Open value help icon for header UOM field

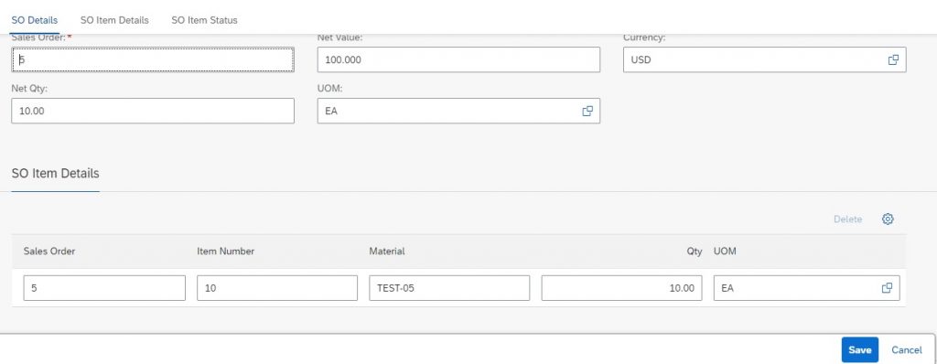[x=587, y=111]
